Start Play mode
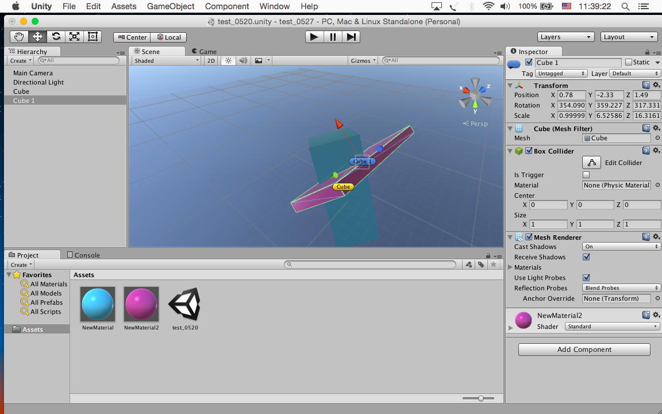 point(314,37)
